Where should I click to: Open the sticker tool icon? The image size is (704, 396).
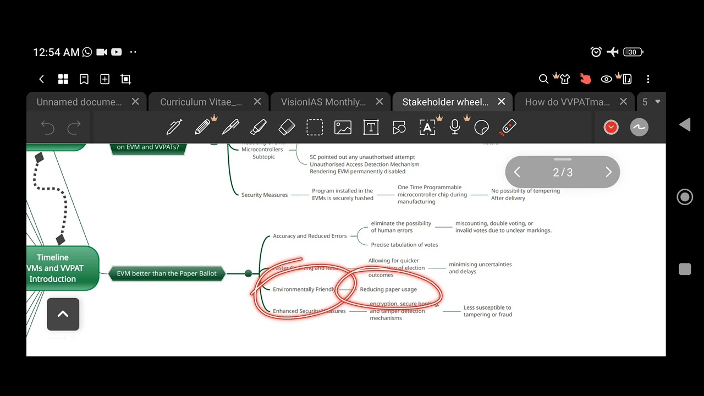click(x=481, y=128)
